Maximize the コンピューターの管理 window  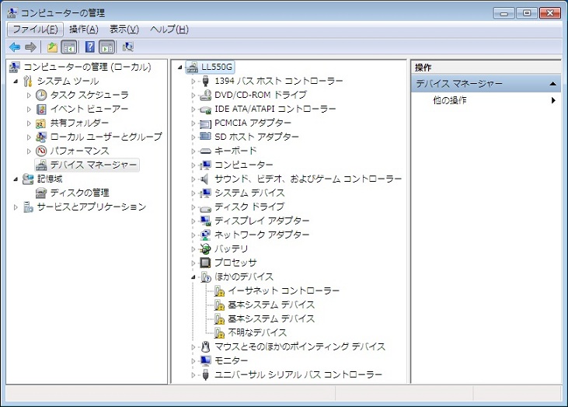(526, 13)
